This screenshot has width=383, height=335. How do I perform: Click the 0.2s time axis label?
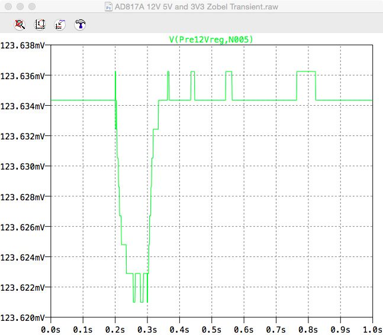115,330
